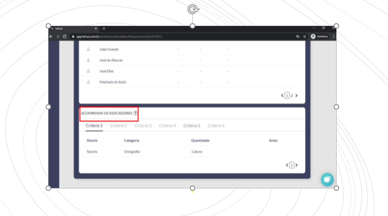Go to previous page of student list
Viewport: 388px width, 216px height.
282,96
